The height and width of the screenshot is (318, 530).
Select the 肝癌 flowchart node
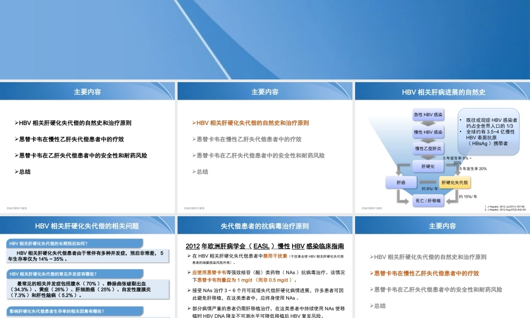pos(401,182)
